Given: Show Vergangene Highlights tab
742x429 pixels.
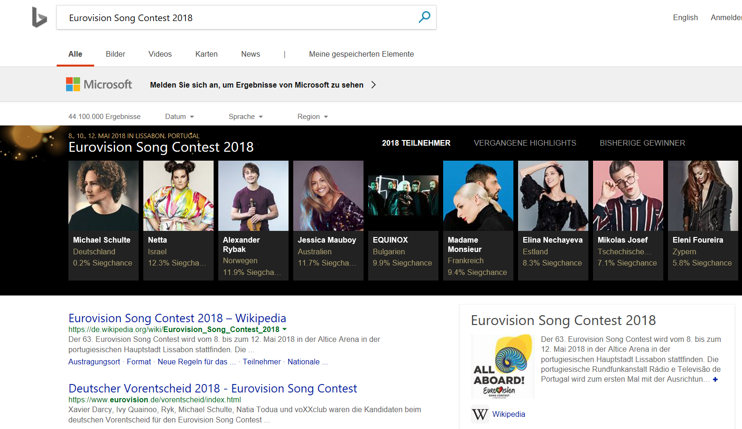Looking at the screenshot, I should point(525,143).
